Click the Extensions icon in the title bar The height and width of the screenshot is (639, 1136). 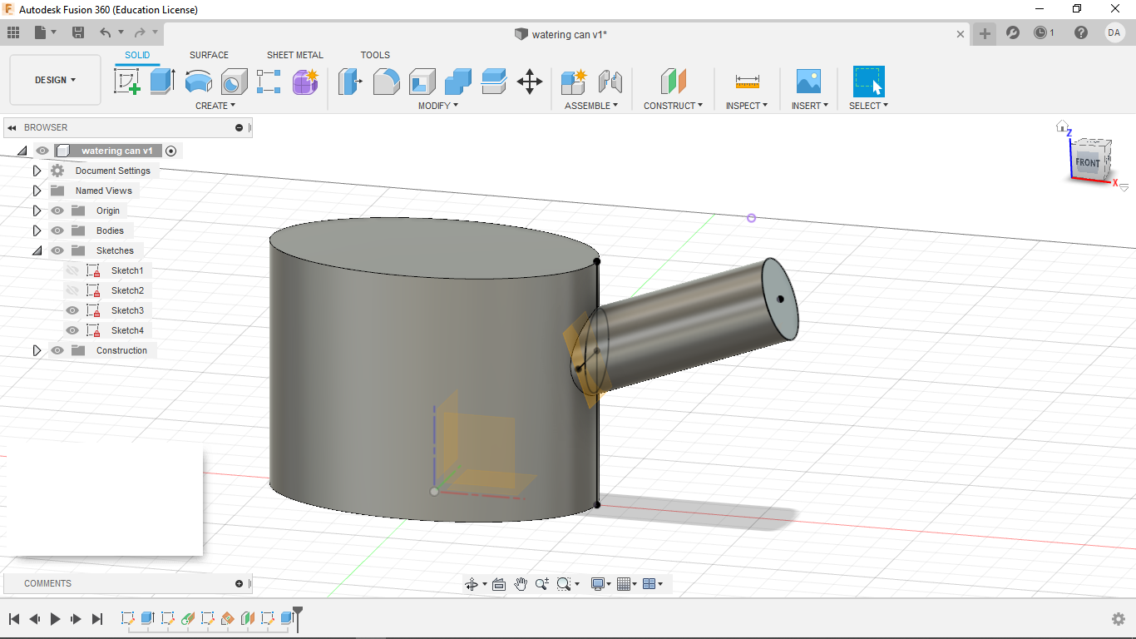tap(1012, 32)
